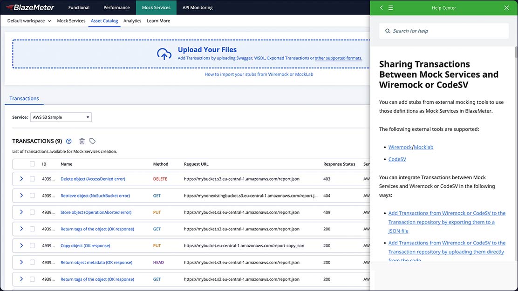Open the Transactions help question-mark icon

(x=69, y=142)
